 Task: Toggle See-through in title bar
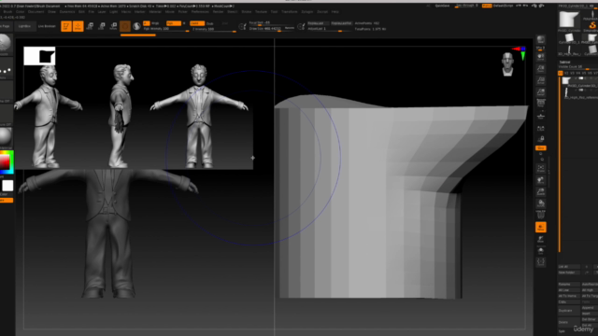coord(467,6)
